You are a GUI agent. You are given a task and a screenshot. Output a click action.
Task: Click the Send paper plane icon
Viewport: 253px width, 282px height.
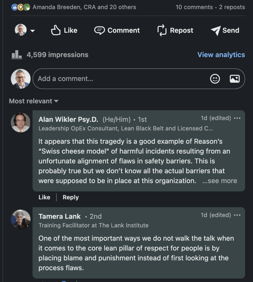[x=215, y=31]
